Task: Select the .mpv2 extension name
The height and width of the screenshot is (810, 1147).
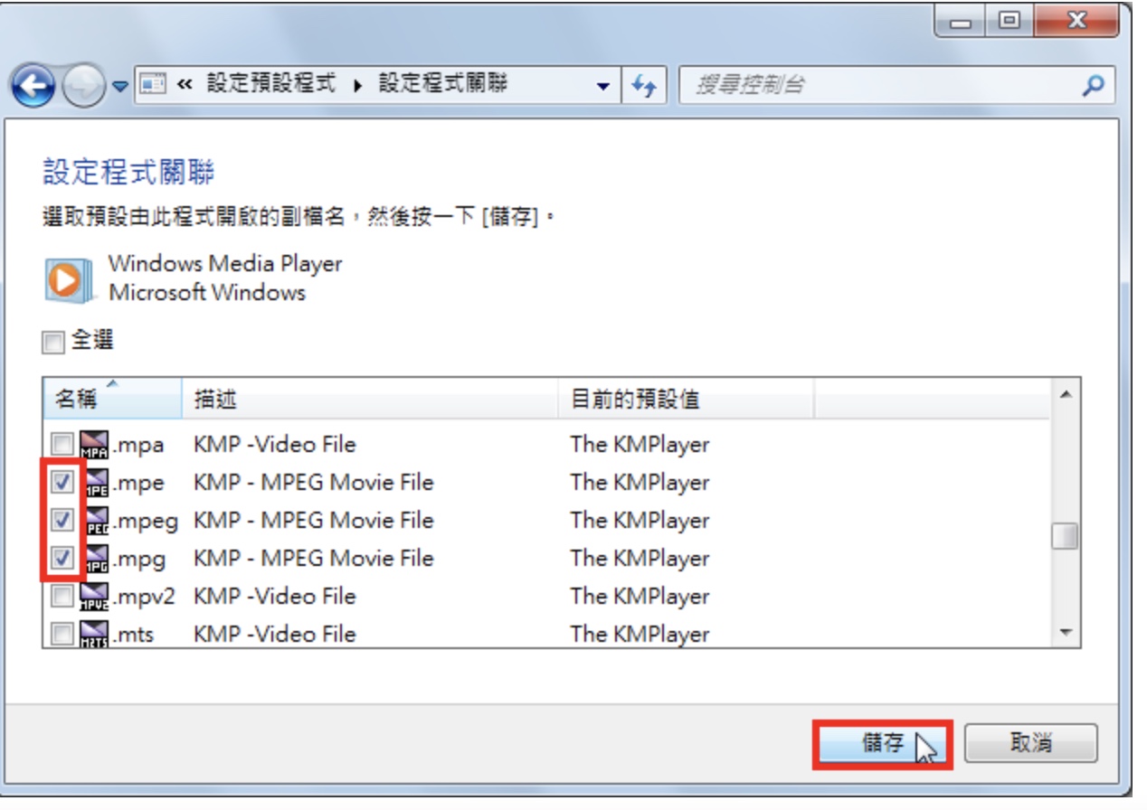Action: (142, 598)
